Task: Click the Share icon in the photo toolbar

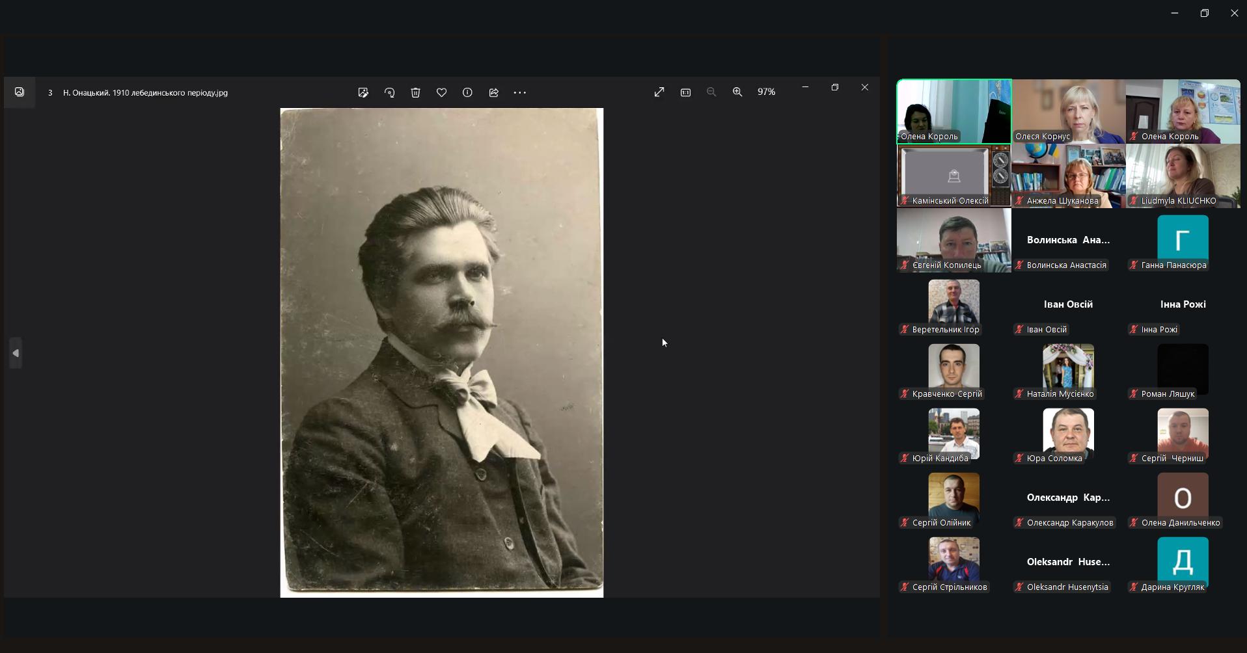Action: [x=493, y=92]
